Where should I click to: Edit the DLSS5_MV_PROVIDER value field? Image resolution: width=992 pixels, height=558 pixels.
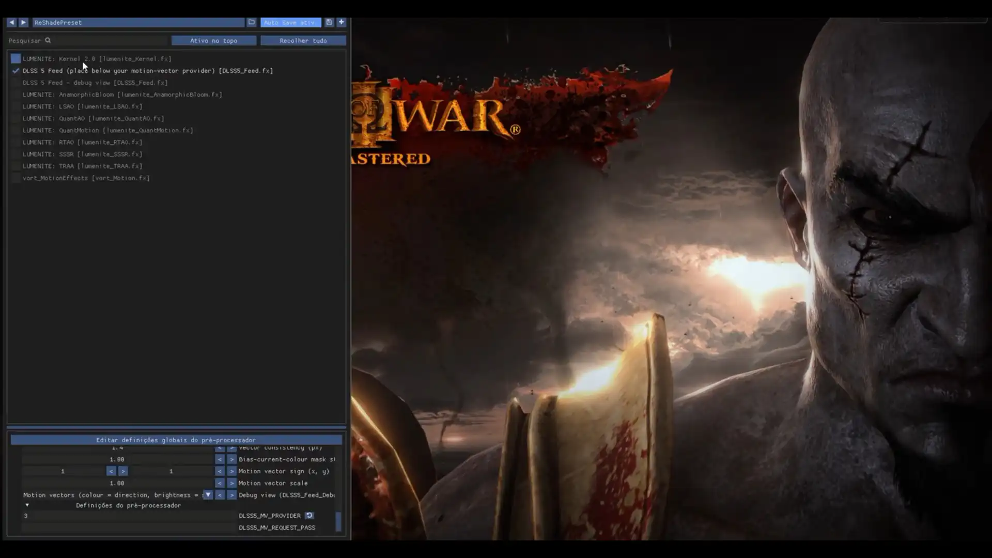[x=128, y=516]
